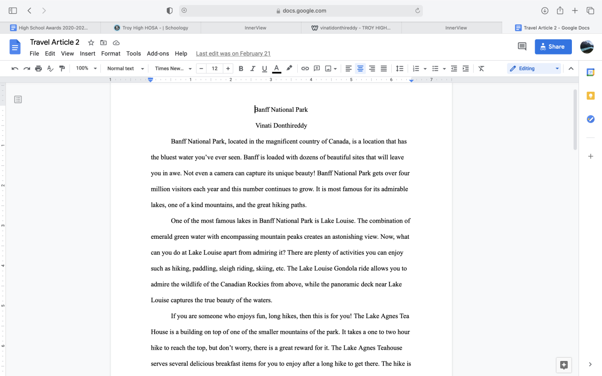Justify the paragraph text
Screen dimensions: 602x376
point(384,69)
